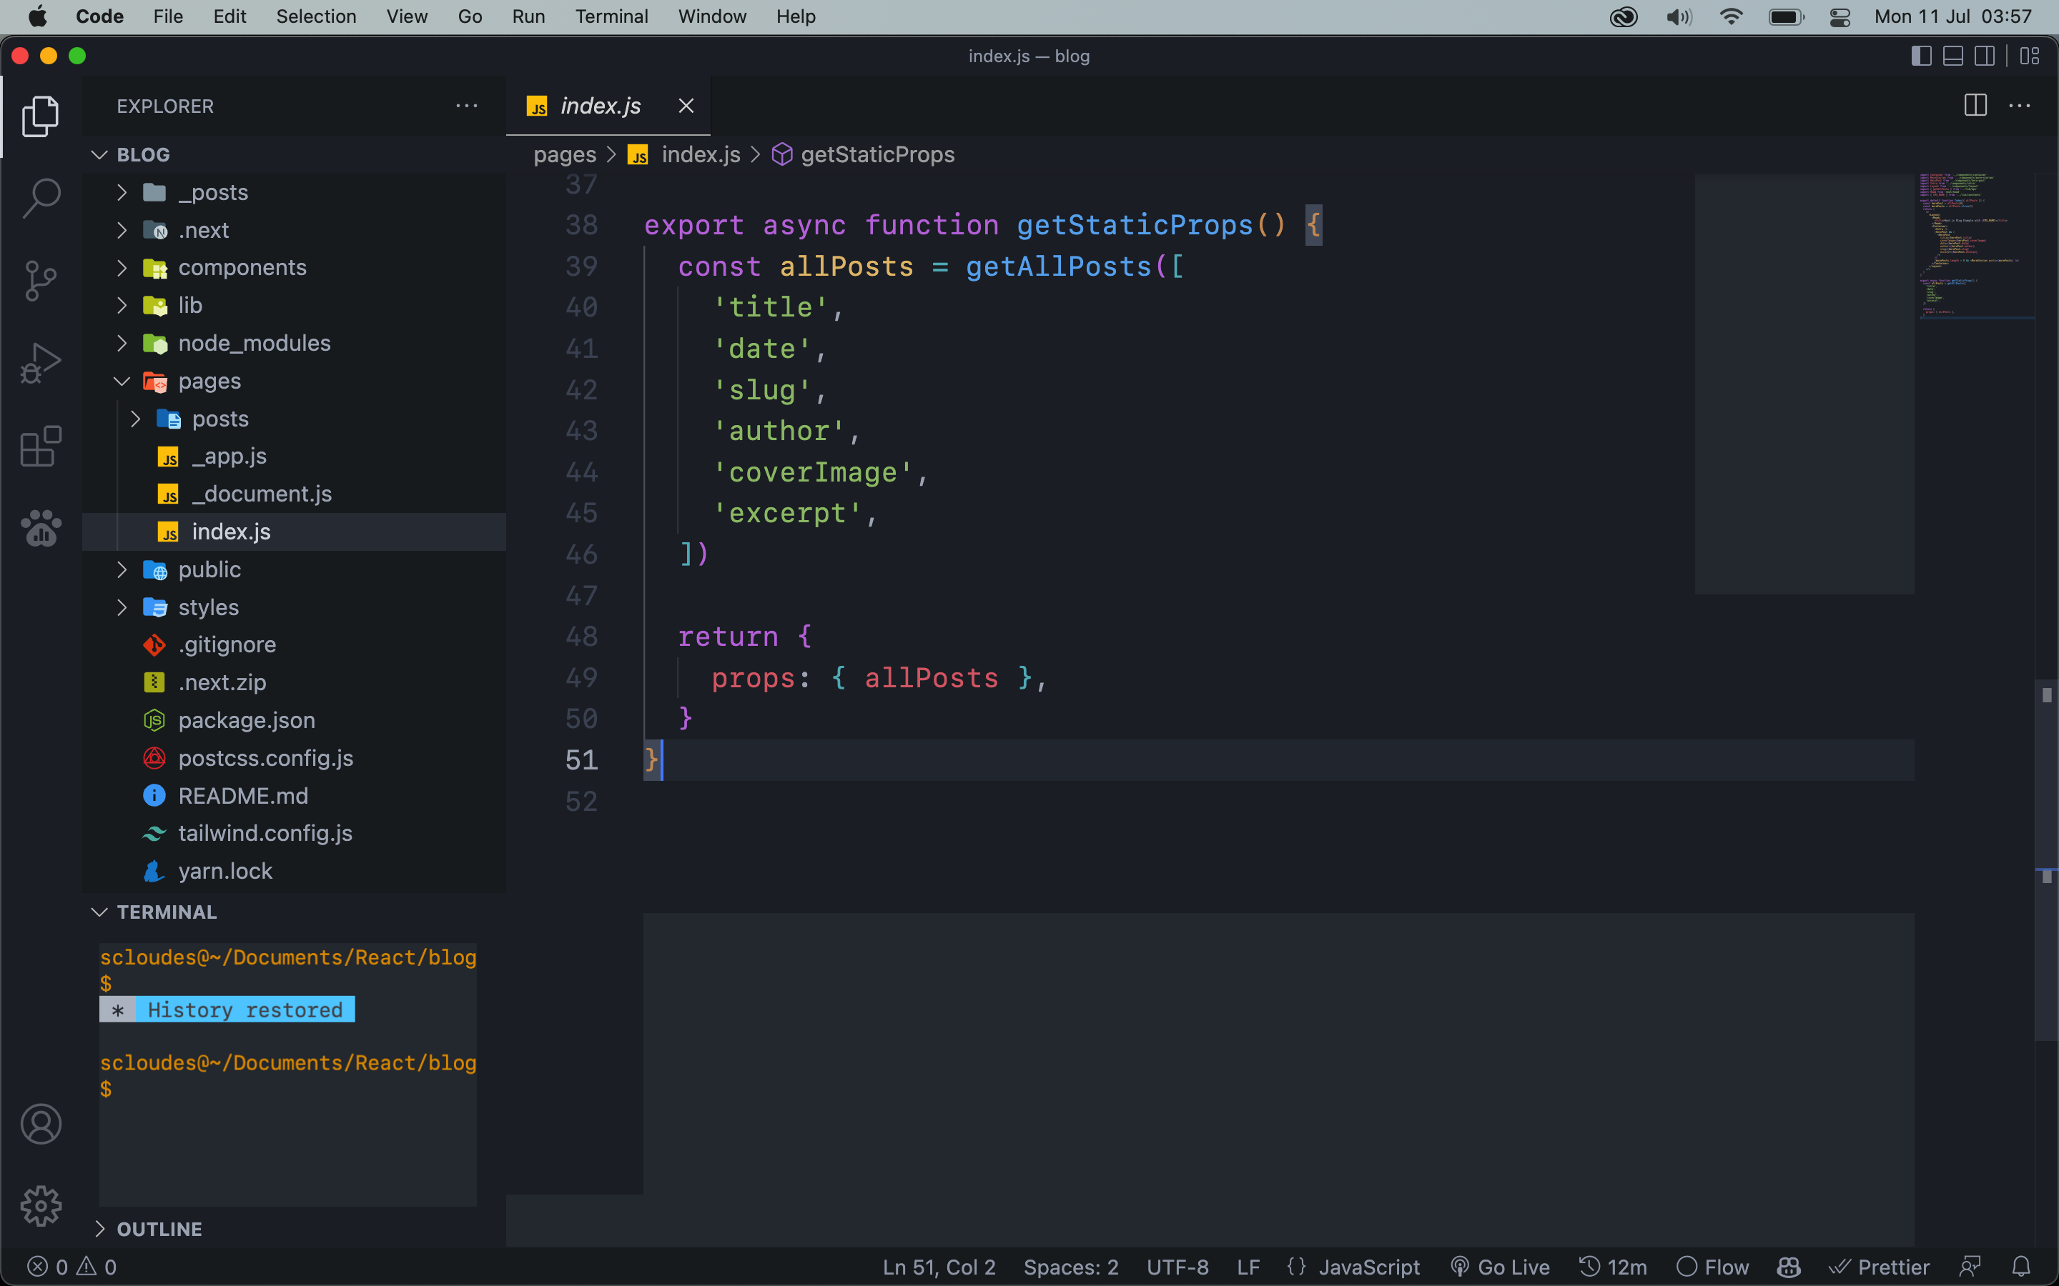The image size is (2059, 1286).
Task: Open the Source Control view
Action: tap(40, 280)
